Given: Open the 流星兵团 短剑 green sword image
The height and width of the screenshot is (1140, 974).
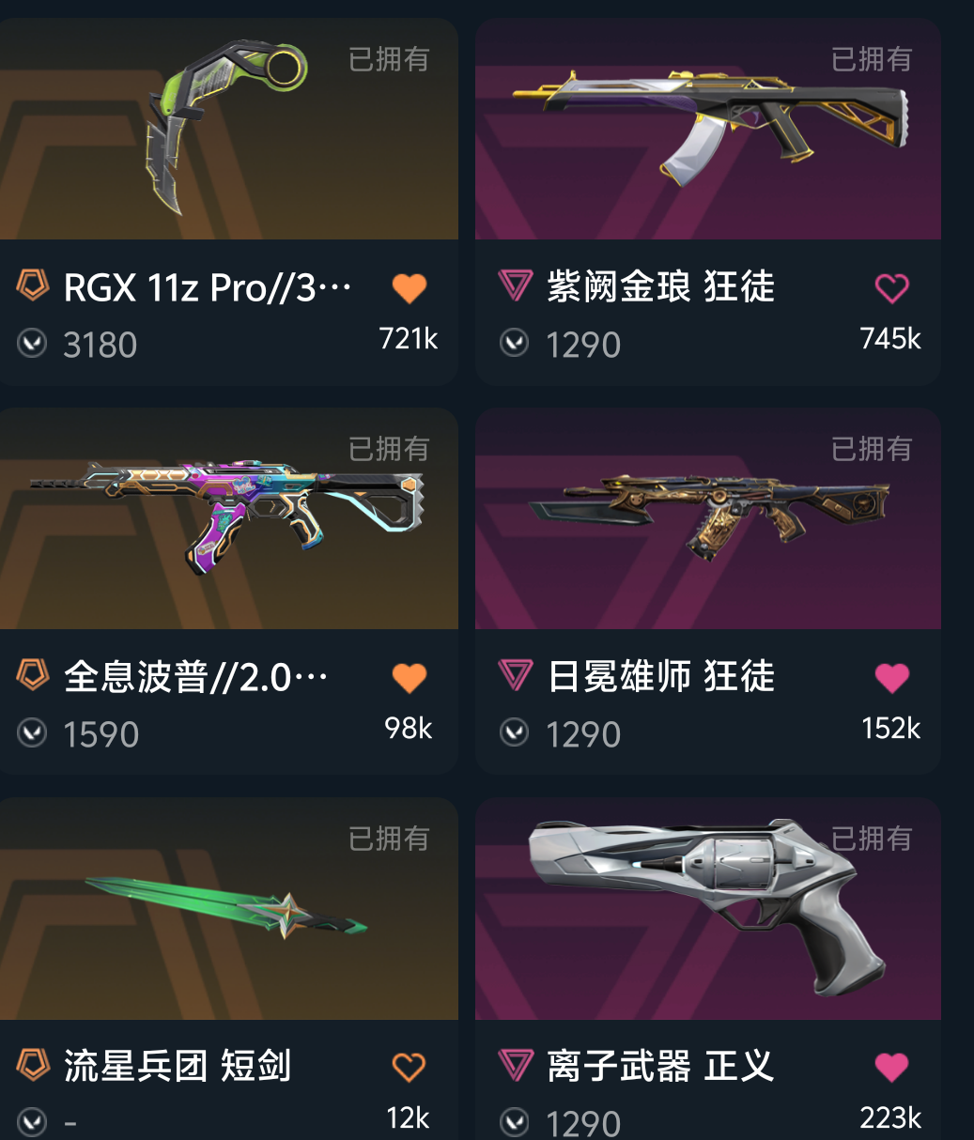Looking at the screenshot, I should point(228,909).
